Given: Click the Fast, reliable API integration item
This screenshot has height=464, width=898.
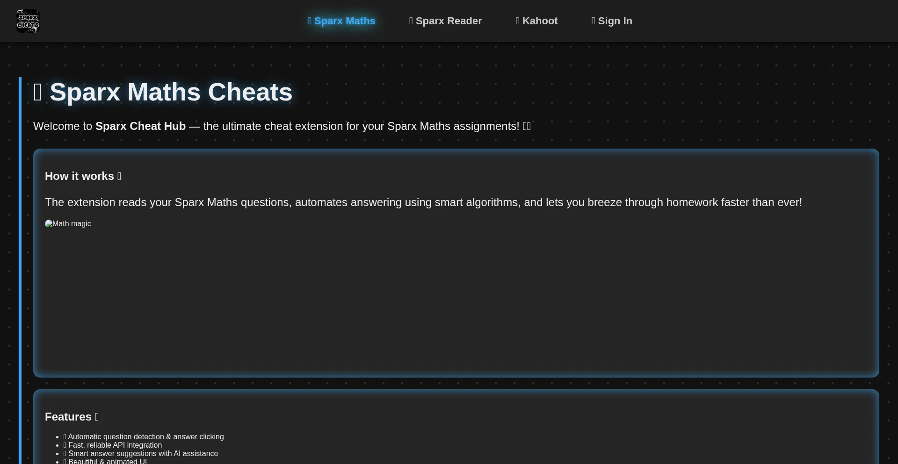Looking at the screenshot, I should [115, 445].
